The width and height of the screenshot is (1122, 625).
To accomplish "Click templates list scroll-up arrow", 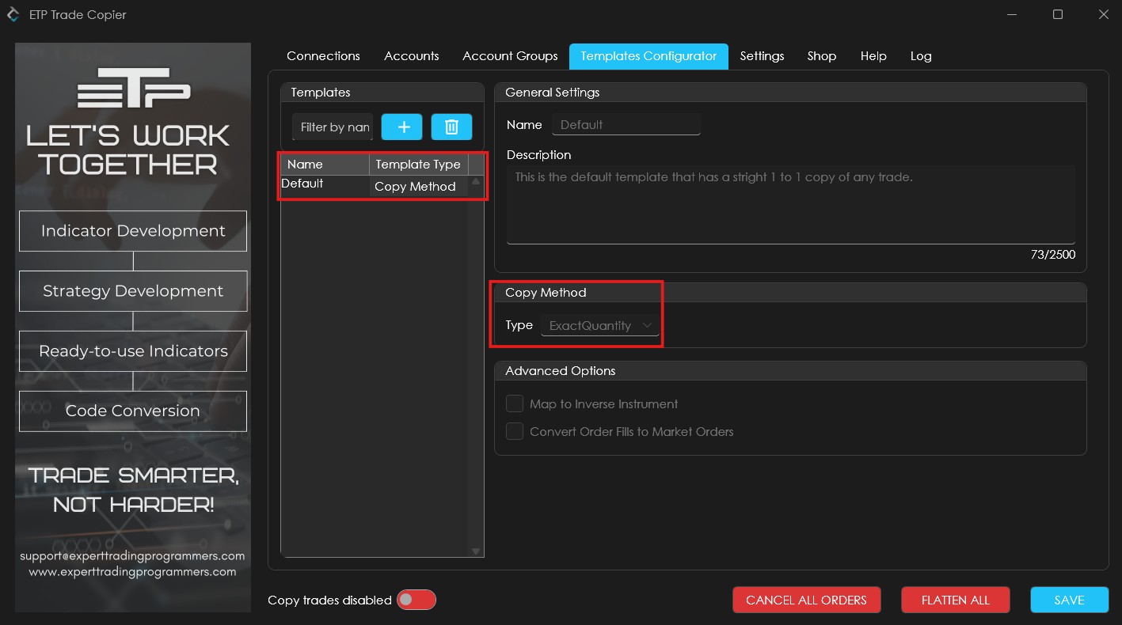I will click(x=476, y=182).
